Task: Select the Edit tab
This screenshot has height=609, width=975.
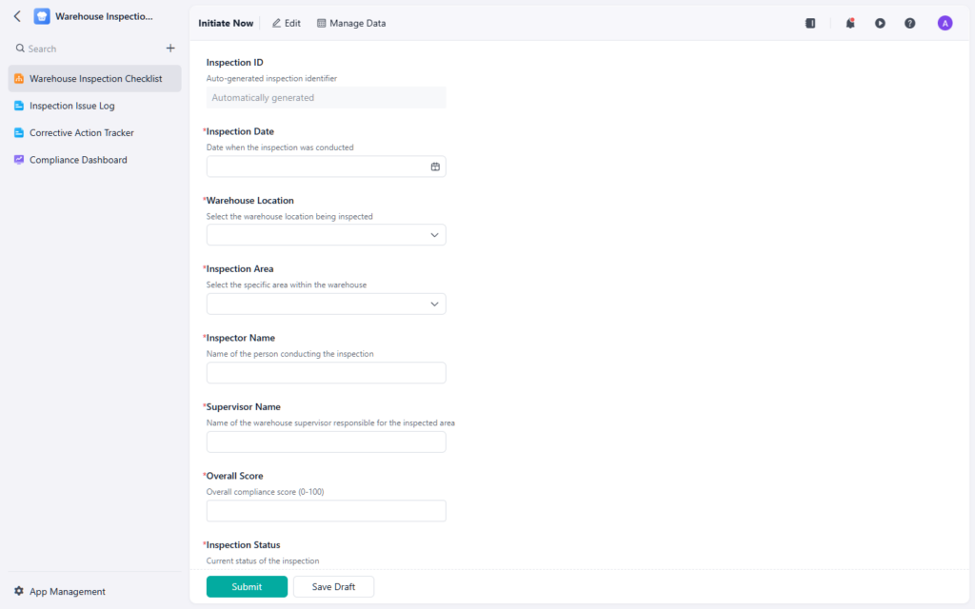Action: (286, 23)
